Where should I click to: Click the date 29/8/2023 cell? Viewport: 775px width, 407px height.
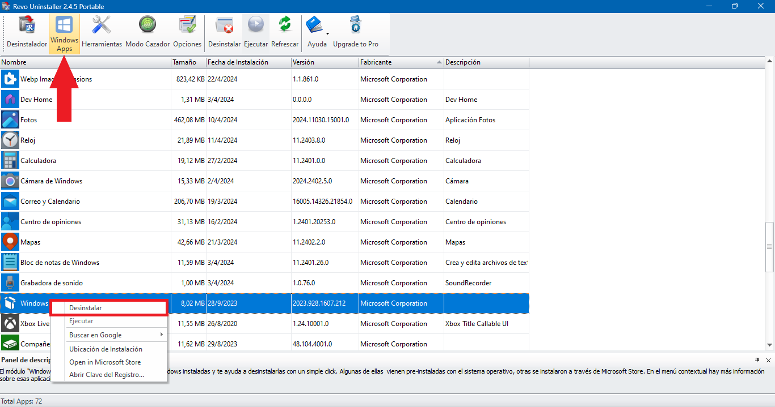(x=222, y=344)
